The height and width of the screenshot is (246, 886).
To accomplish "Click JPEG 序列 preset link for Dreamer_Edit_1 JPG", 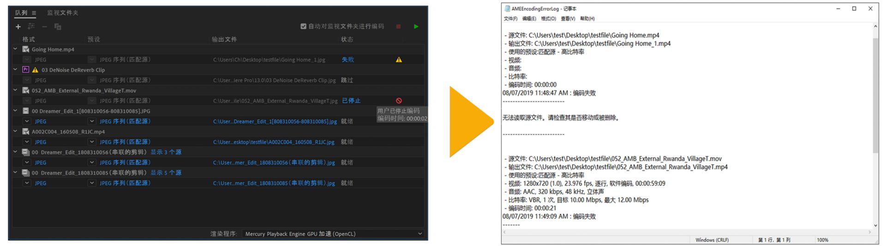I will pos(125,121).
